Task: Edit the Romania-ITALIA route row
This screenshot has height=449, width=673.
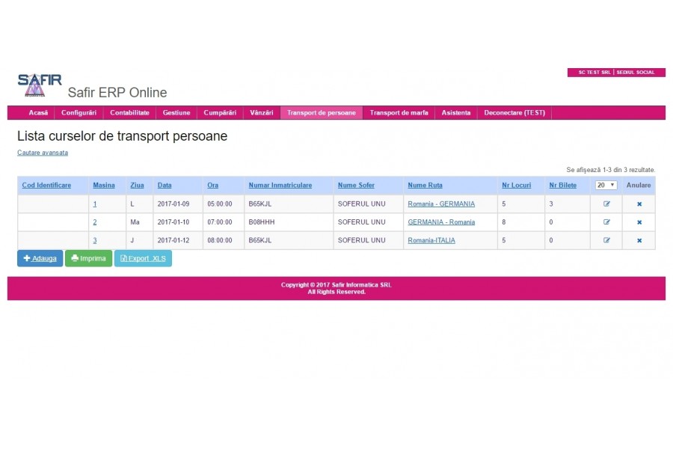Action: (x=606, y=240)
